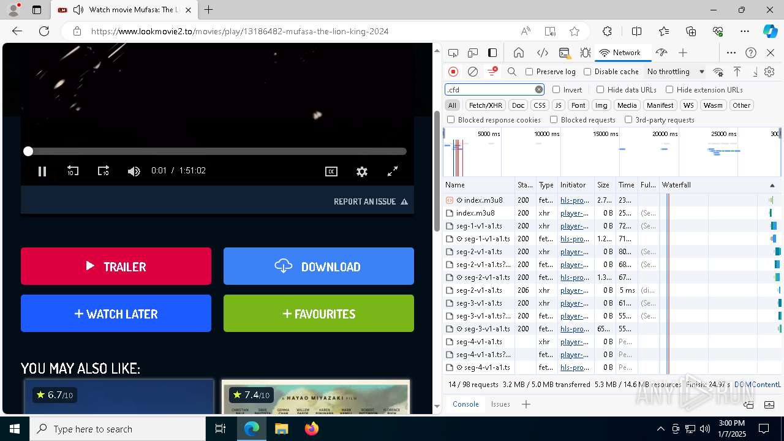Toggle device emulation in DevTools
The width and height of the screenshot is (784, 441).
473,53
